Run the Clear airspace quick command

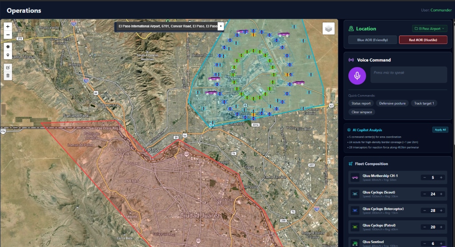[x=362, y=112]
